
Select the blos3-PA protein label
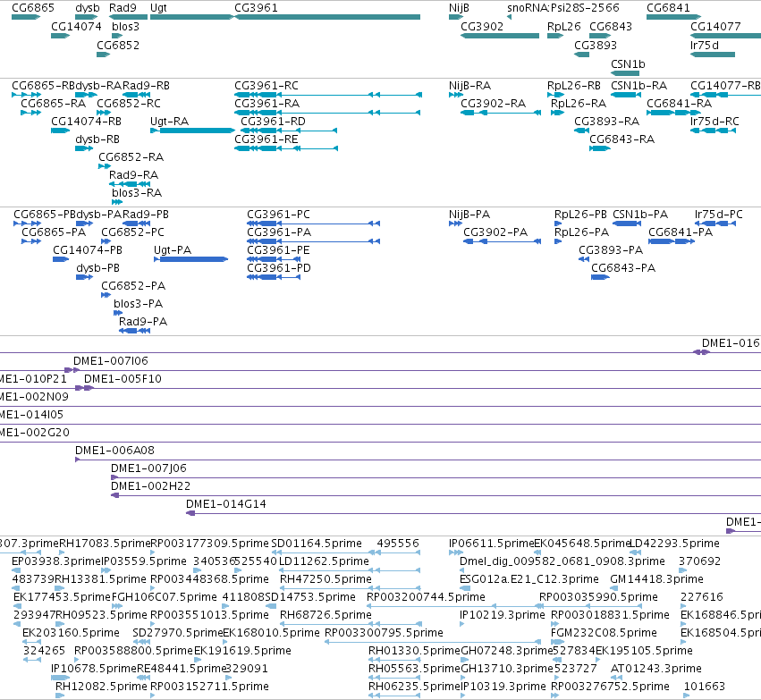pyautogui.click(x=138, y=304)
